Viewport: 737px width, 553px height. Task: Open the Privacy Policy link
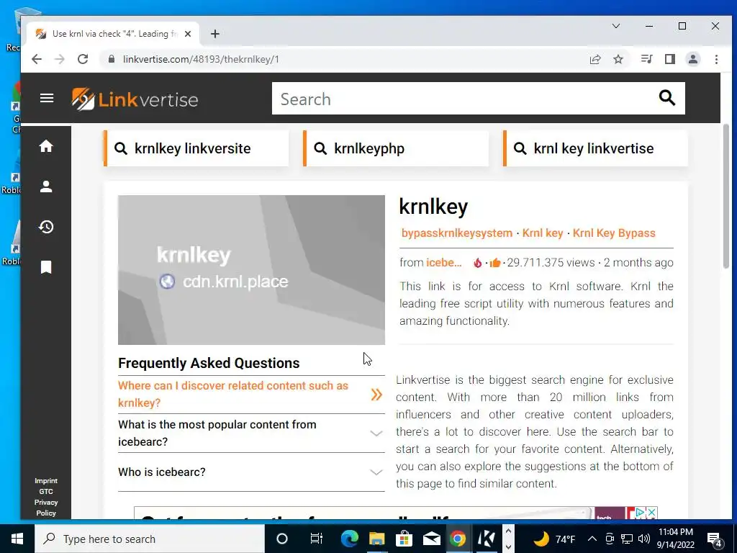pos(46,508)
